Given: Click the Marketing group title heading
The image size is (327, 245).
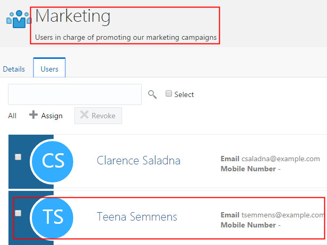Looking at the screenshot, I should tap(73, 16).
